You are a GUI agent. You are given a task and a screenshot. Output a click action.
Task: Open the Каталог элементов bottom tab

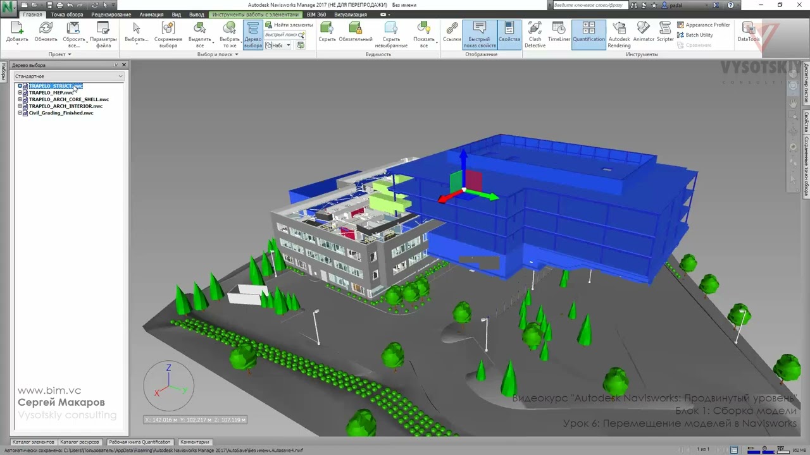click(34, 442)
